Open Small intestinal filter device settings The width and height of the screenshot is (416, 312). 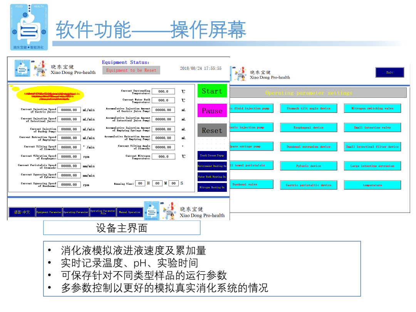click(372, 146)
